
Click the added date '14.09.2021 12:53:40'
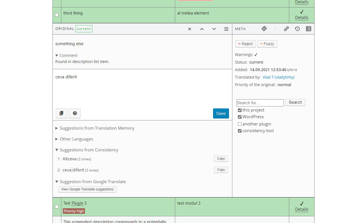(268, 70)
